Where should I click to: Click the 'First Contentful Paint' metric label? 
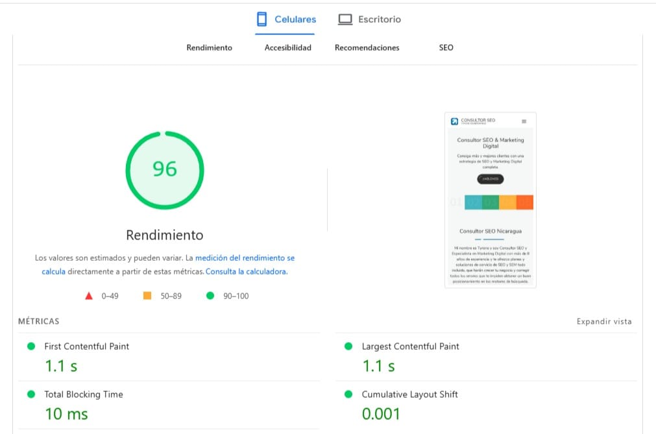pyautogui.click(x=86, y=346)
